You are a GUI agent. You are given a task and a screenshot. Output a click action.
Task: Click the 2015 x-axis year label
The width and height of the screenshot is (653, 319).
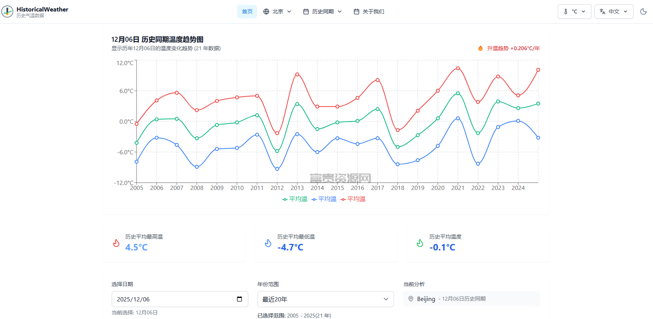click(337, 188)
